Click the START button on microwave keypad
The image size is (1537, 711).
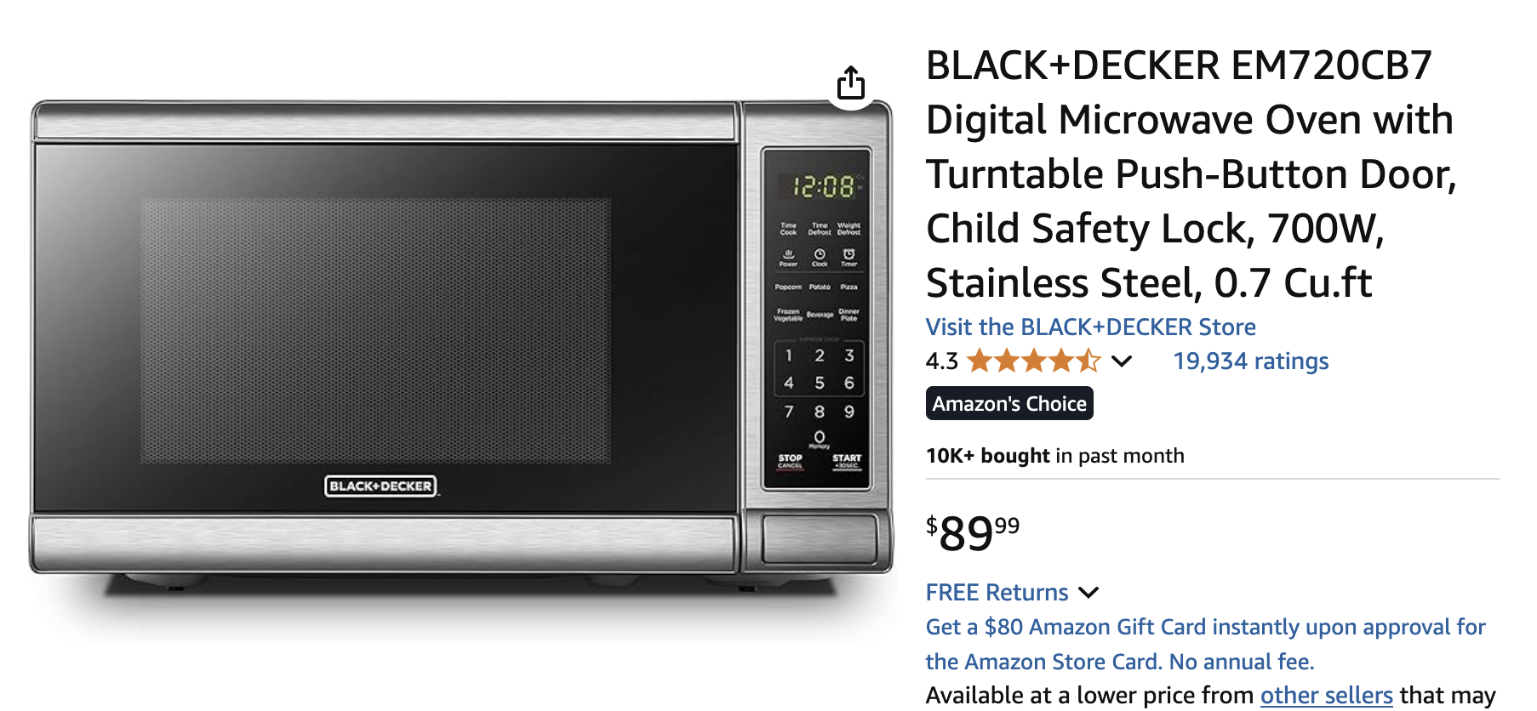point(846,460)
